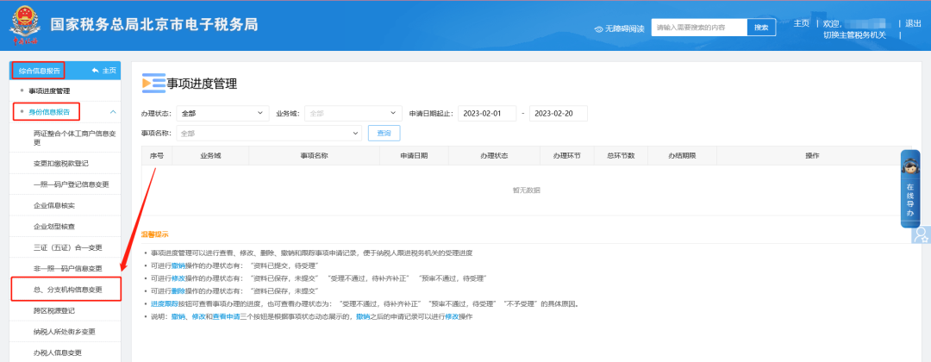
Task: Click the start date field 2023-02-01
Action: (x=487, y=114)
